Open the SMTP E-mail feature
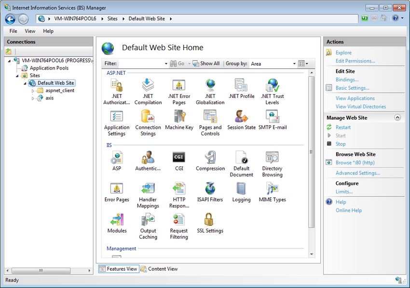Image resolution: width=410 pixels, height=288 pixels. pos(273,120)
